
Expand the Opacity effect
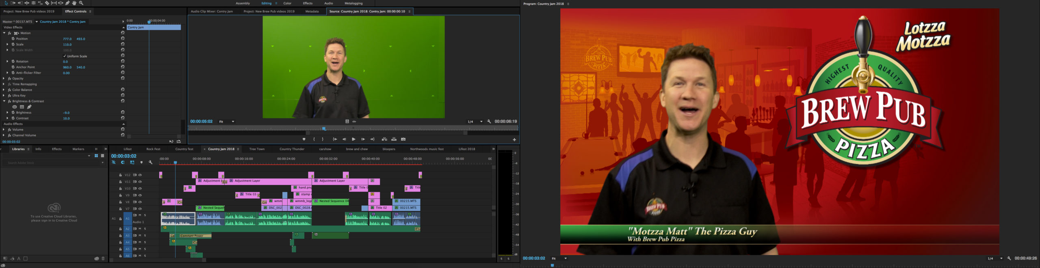[4, 78]
